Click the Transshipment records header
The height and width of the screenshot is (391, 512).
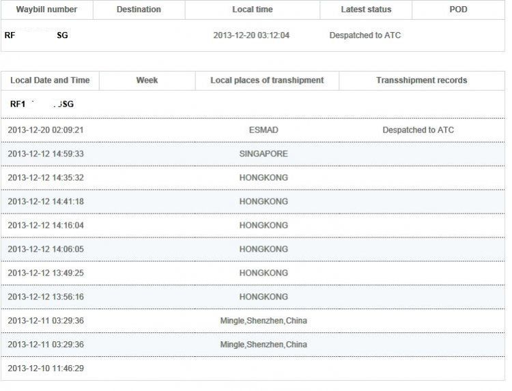pos(422,81)
